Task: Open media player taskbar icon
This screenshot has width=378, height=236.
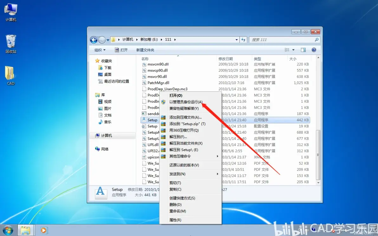Action: pos(44,231)
